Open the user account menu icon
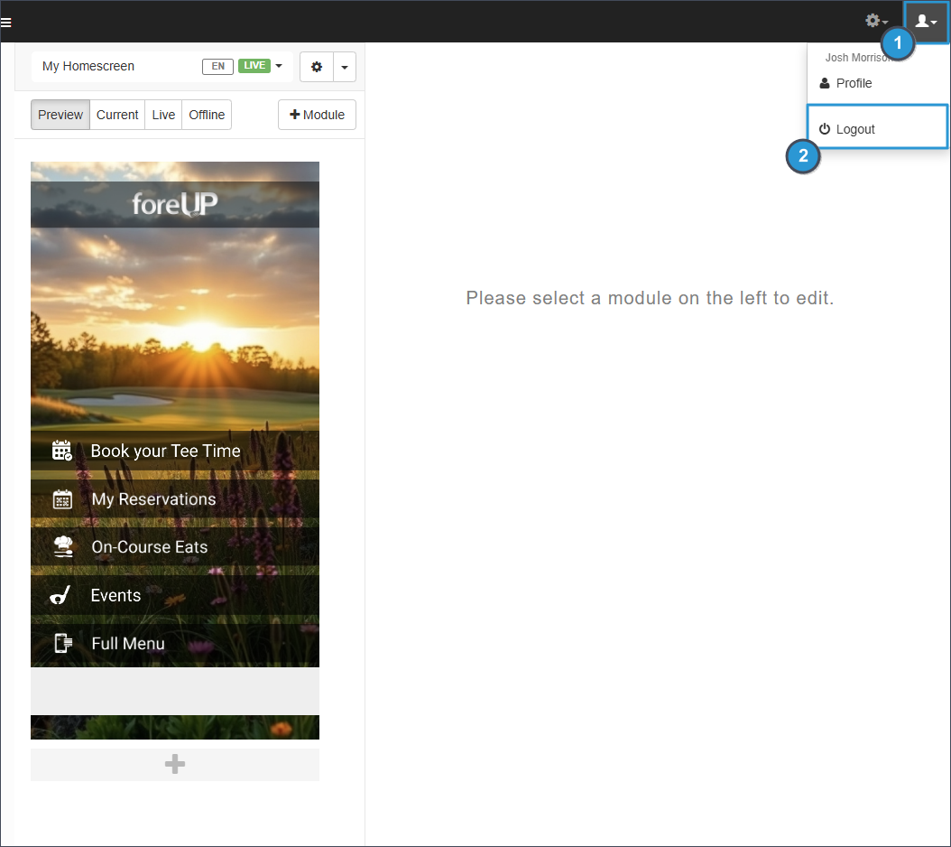 (927, 21)
